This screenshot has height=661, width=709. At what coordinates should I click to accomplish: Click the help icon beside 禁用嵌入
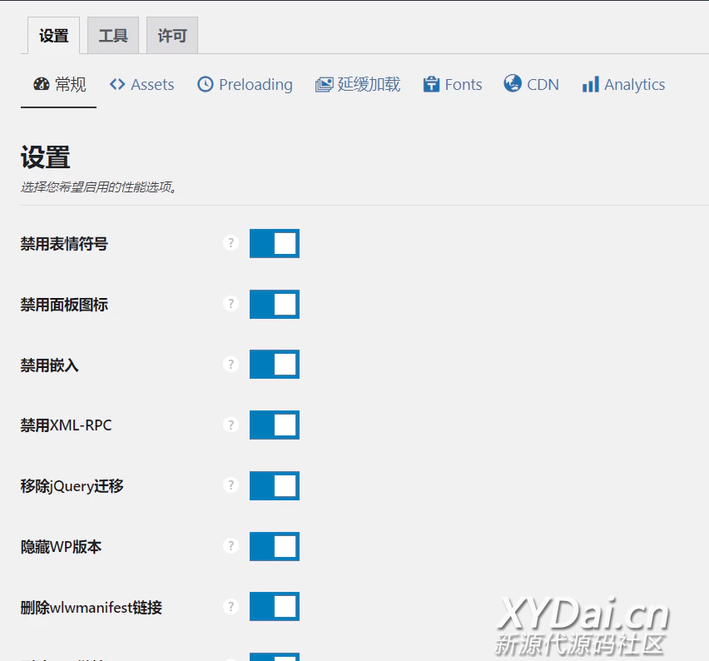click(x=231, y=365)
